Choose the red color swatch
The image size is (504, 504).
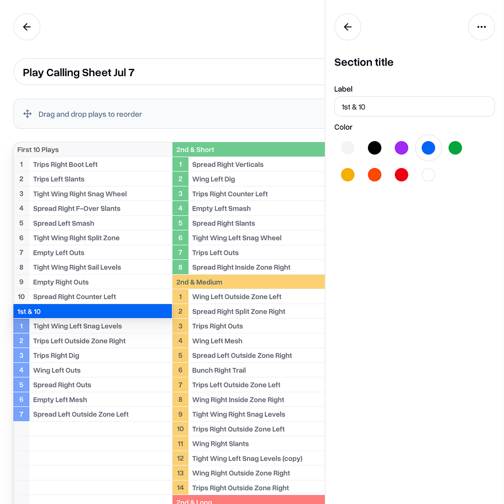(401, 175)
